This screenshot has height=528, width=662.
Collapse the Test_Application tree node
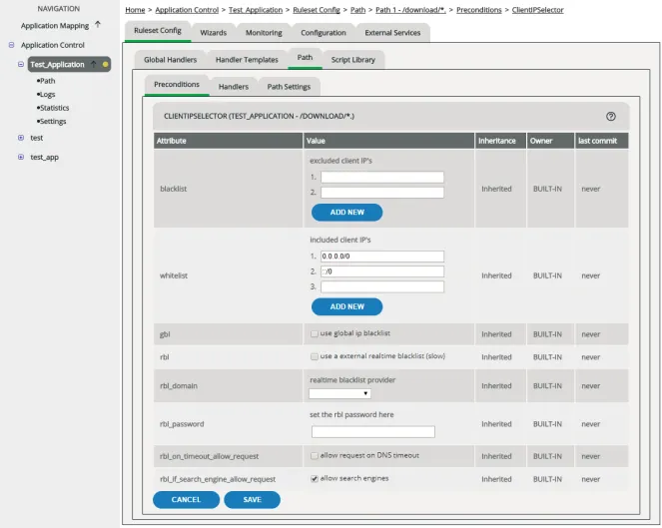(21, 64)
